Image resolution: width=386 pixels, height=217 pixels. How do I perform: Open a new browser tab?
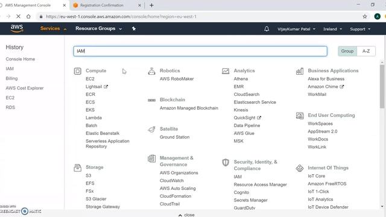point(151,5)
